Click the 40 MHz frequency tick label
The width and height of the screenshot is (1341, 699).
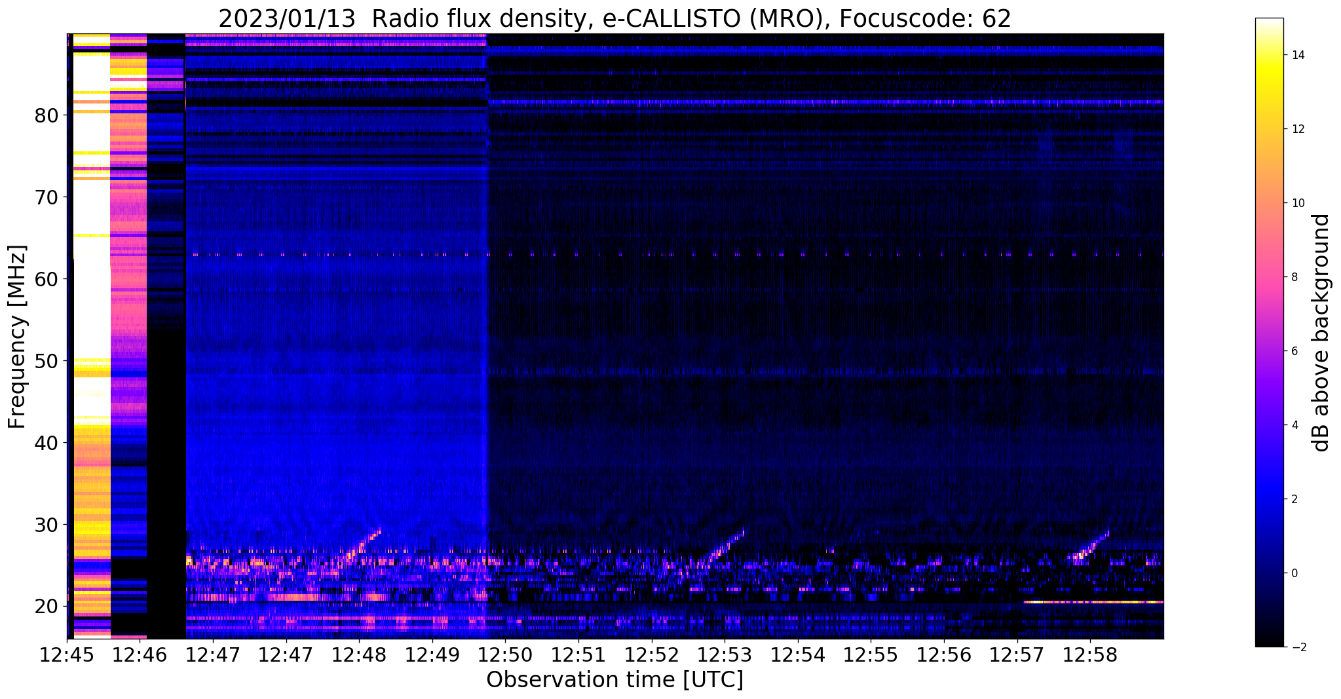pyautogui.click(x=46, y=443)
